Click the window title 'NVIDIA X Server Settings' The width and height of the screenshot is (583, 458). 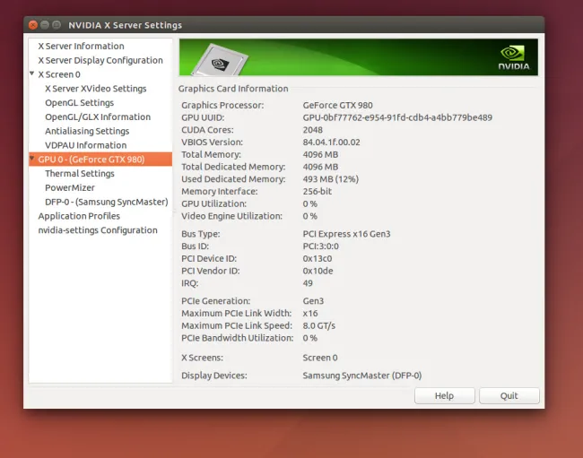[126, 25]
